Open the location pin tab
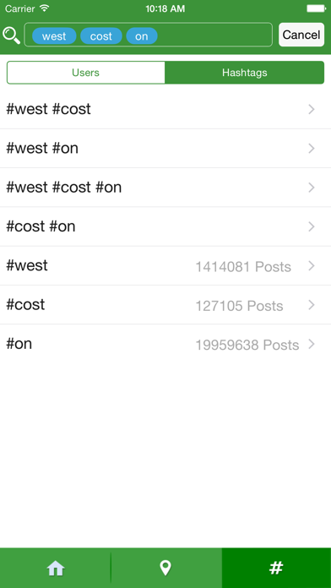This screenshot has width=331, height=588. [165, 568]
